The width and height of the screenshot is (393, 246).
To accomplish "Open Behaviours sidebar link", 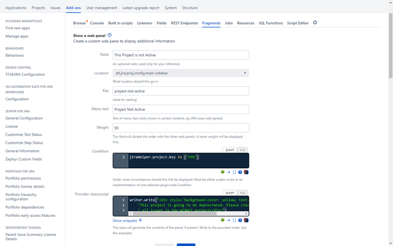I will pyautogui.click(x=15, y=56).
